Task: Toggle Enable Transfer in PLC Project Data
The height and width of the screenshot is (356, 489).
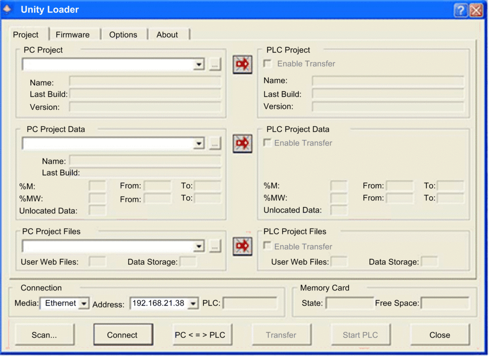Action: coord(267,143)
